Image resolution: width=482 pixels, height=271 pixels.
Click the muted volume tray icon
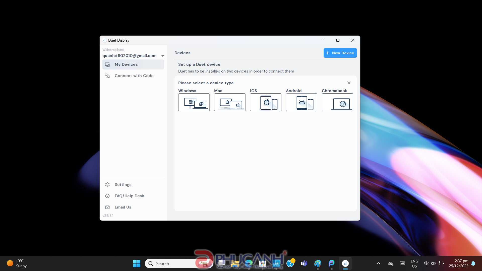pos(434,263)
